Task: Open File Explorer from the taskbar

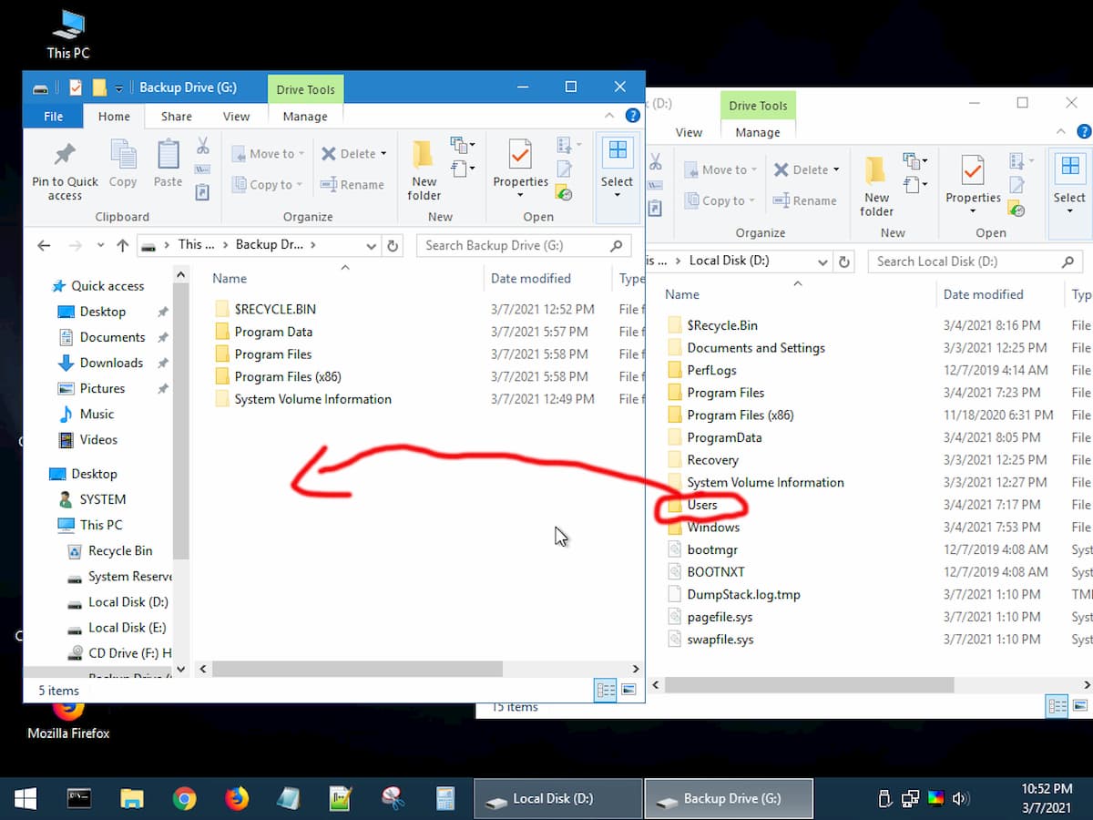Action: [132, 799]
